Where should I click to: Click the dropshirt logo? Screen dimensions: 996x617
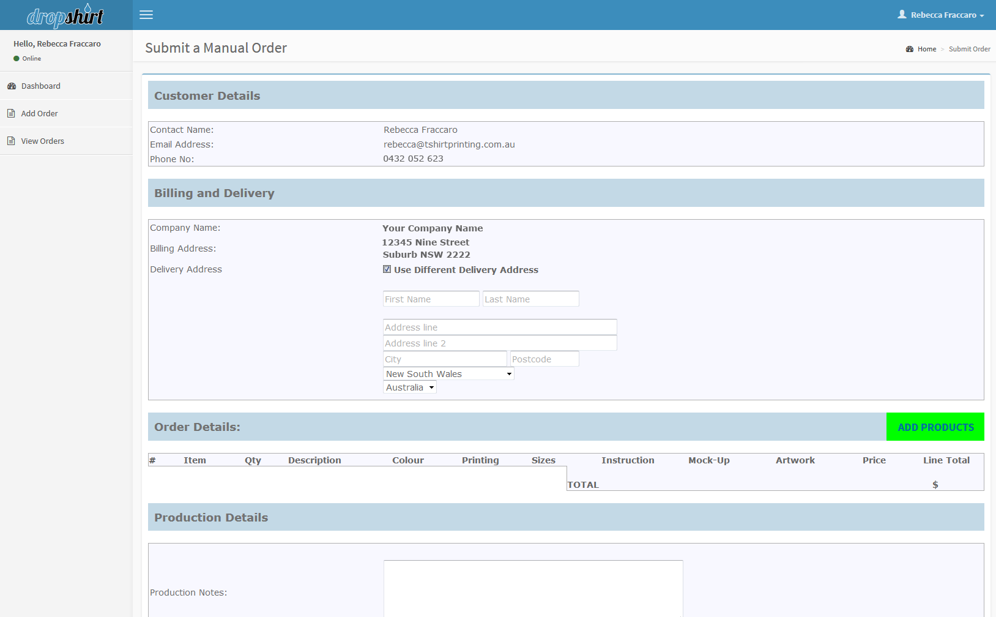[65, 16]
